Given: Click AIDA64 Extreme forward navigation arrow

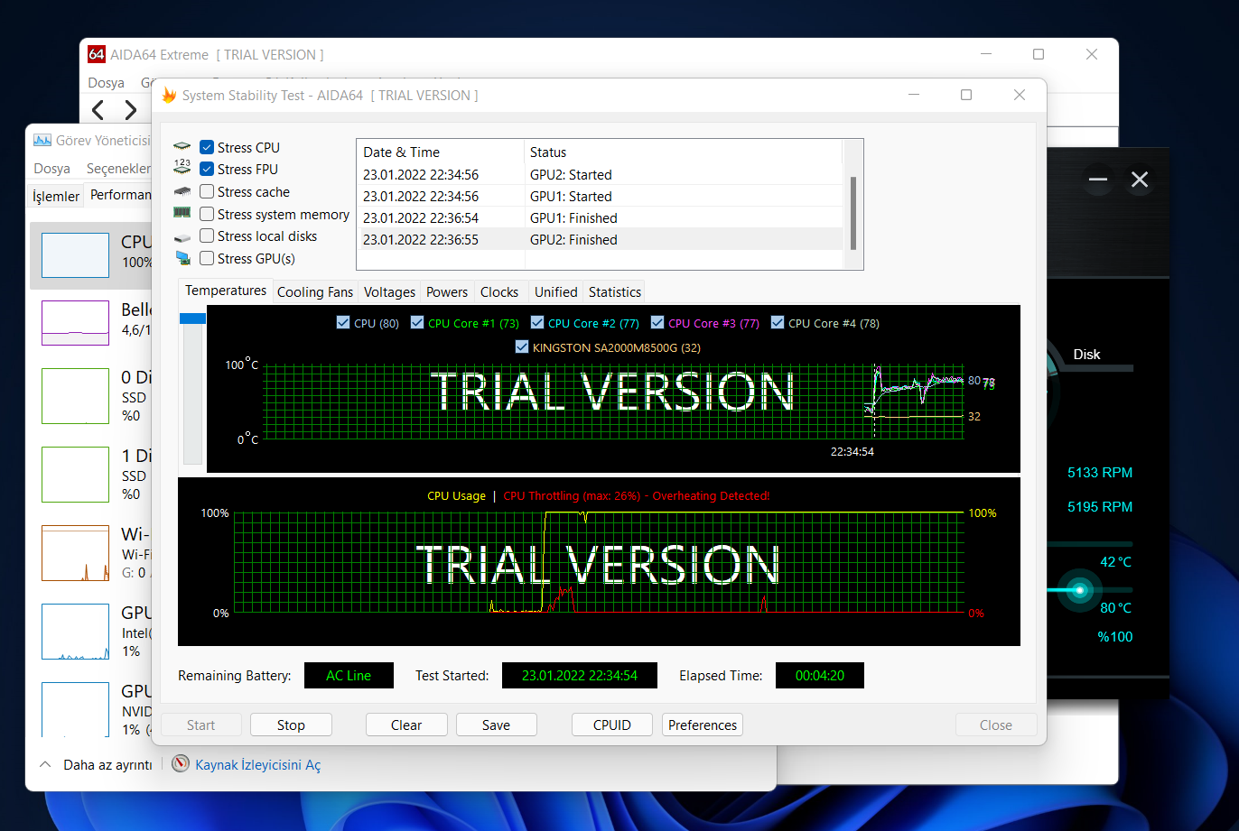Looking at the screenshot, I should pos(131,110).
